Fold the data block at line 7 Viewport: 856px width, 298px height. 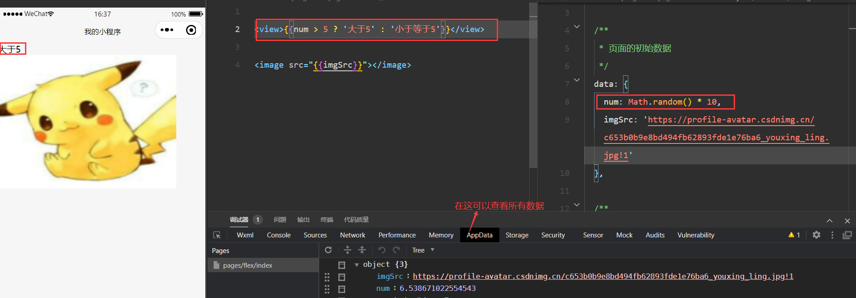[577, 80]
